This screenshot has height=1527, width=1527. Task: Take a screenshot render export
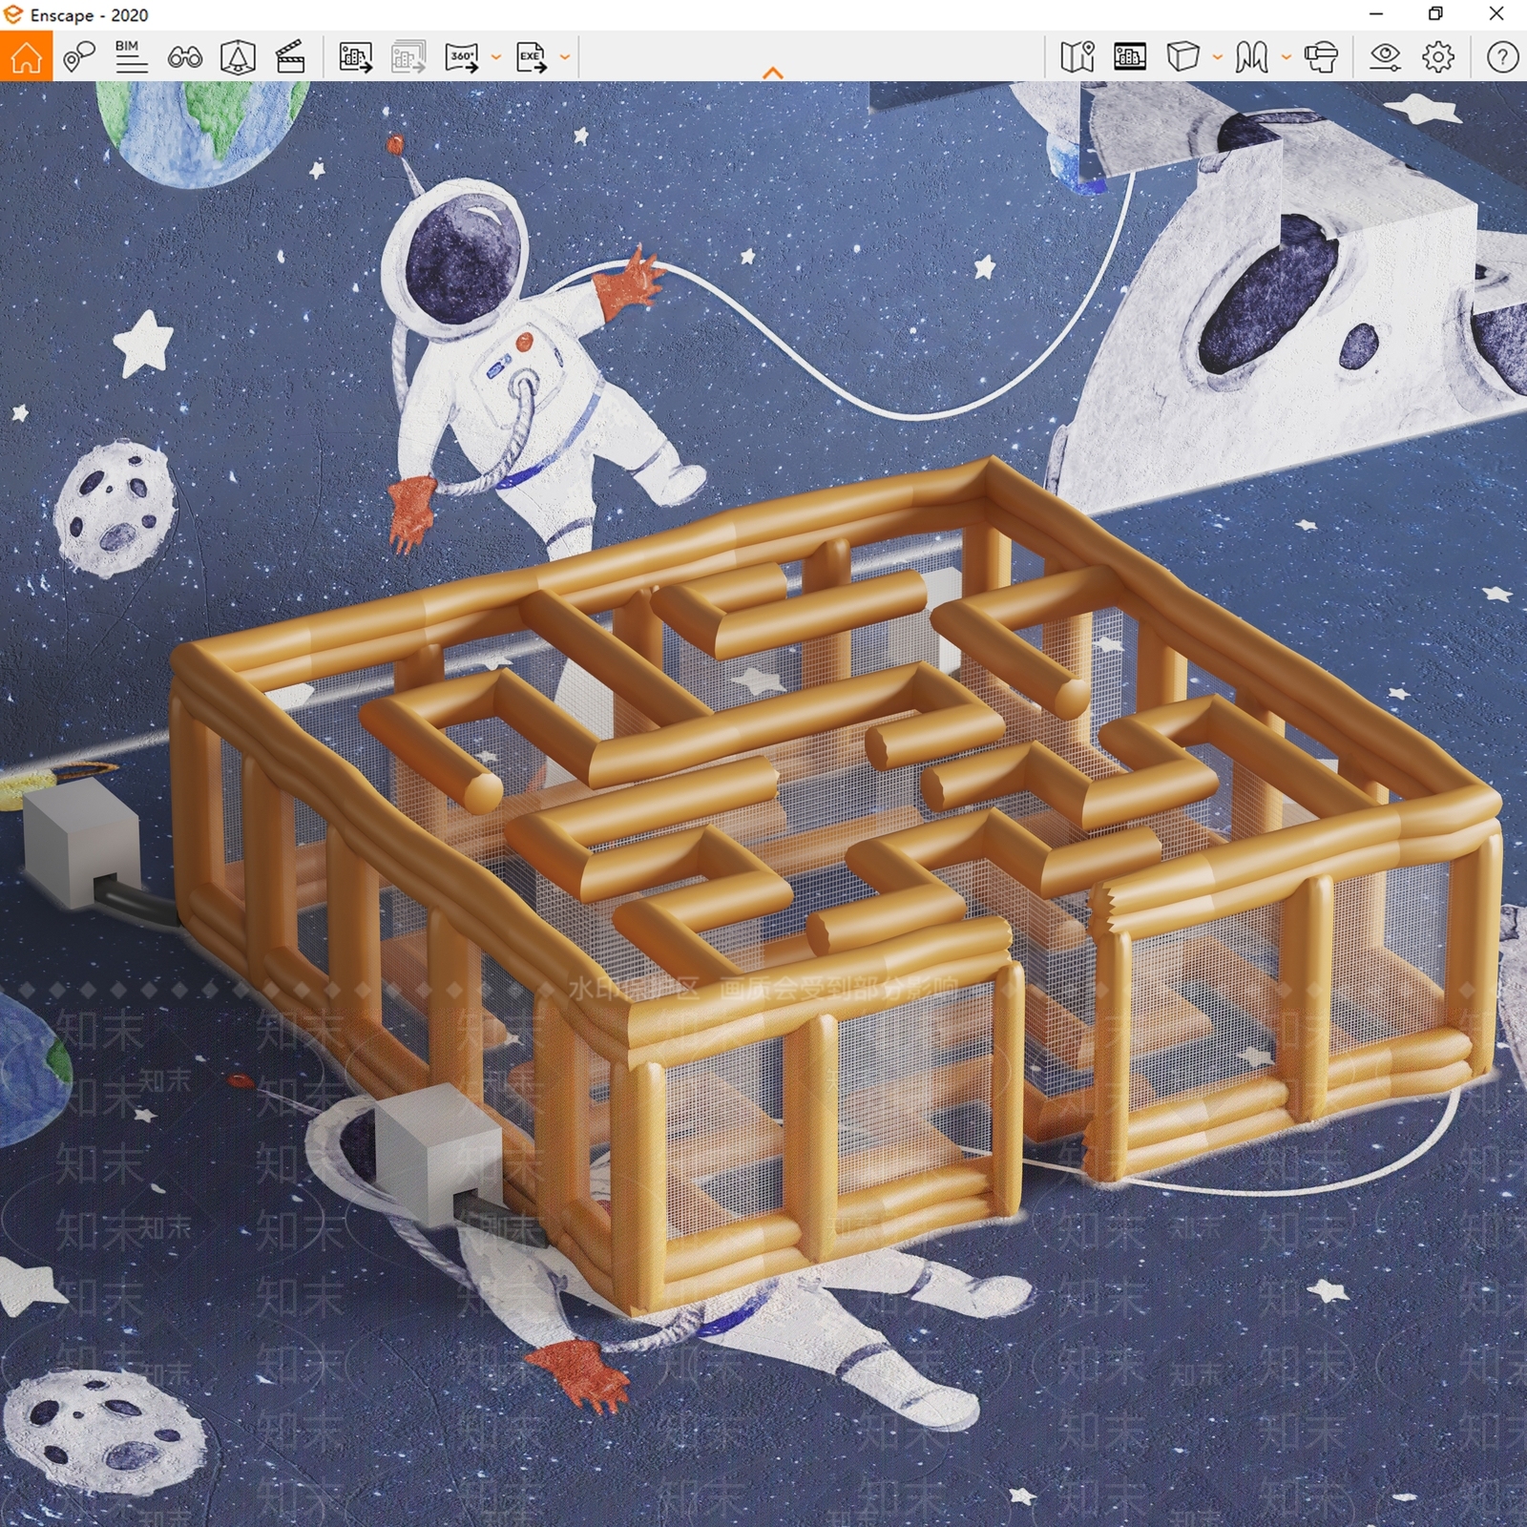click(x=355, y=57)
